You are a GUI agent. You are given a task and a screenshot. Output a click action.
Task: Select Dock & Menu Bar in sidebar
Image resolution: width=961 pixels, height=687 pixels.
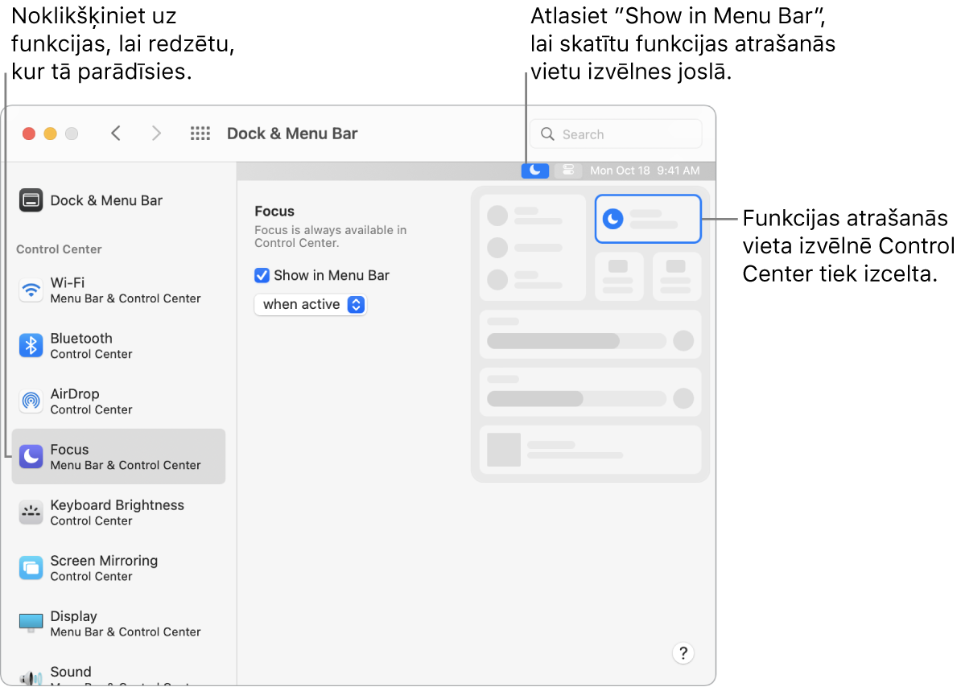point(118,200)
